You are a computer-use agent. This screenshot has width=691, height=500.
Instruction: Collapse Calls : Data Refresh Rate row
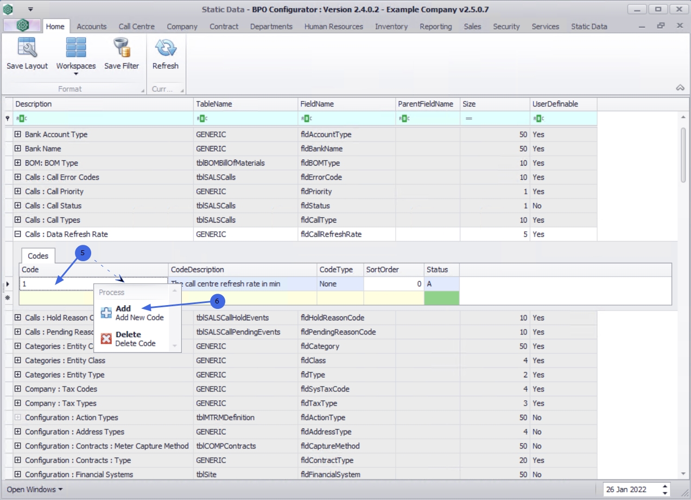click(18, 234)
